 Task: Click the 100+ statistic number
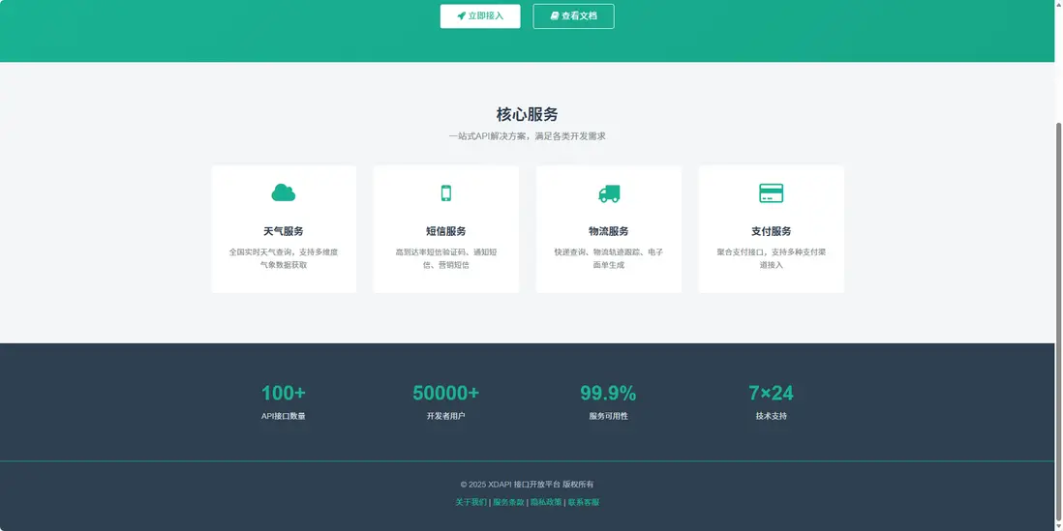tap(284, 393)
